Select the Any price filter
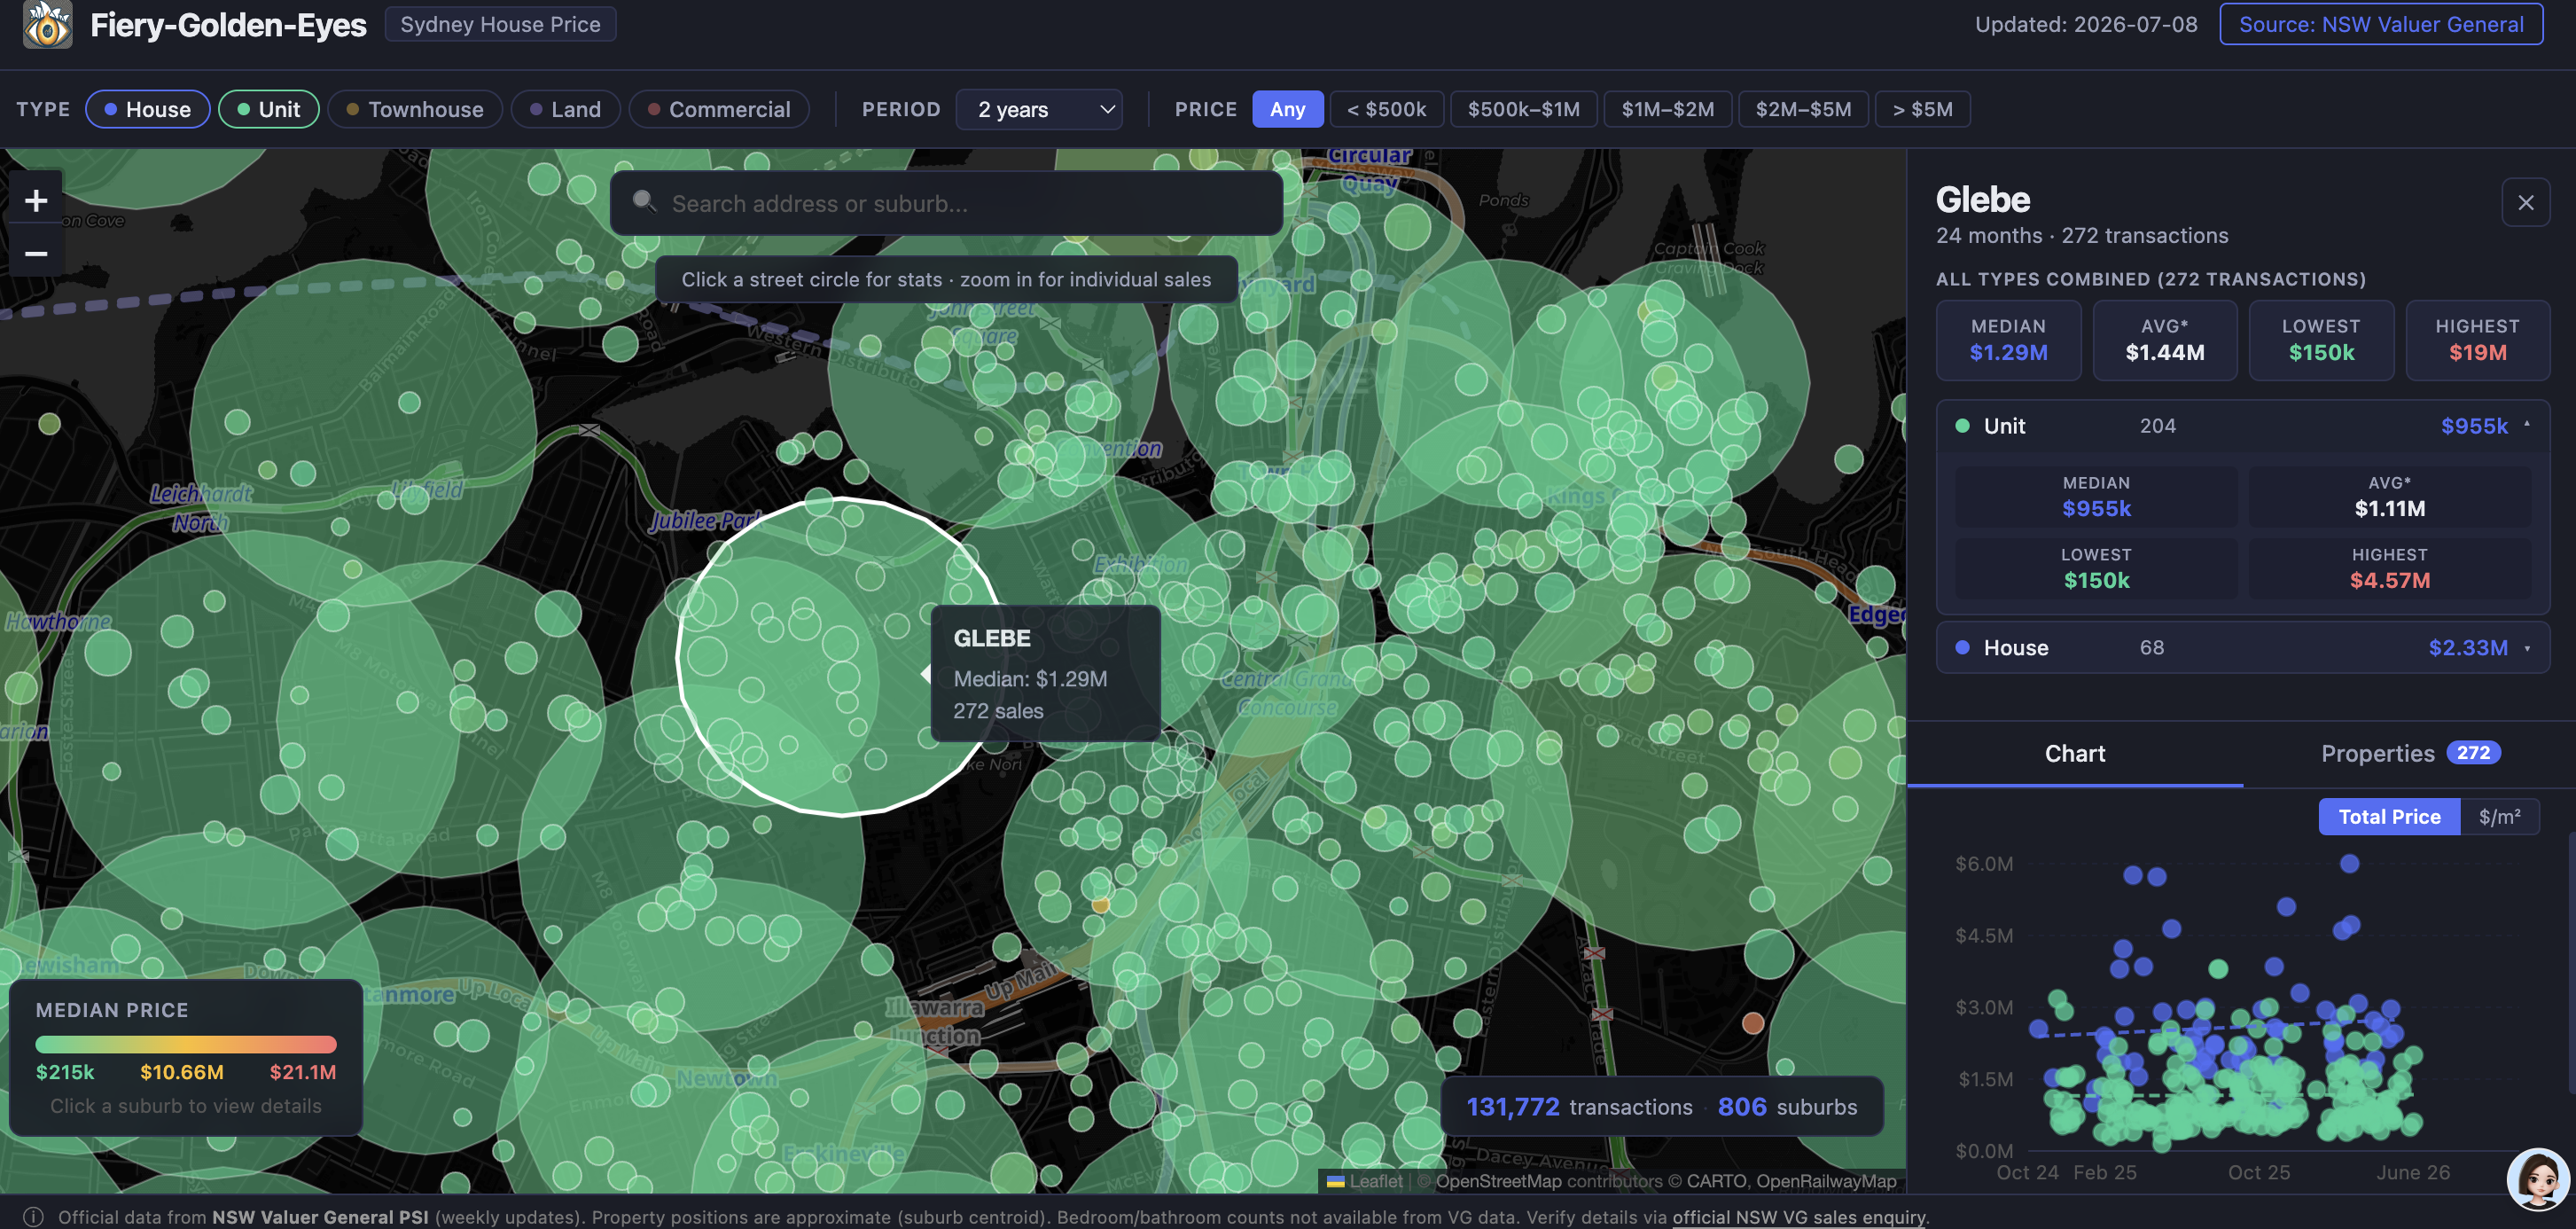Screen dimensions: 2576x1229 [1287, 109]
